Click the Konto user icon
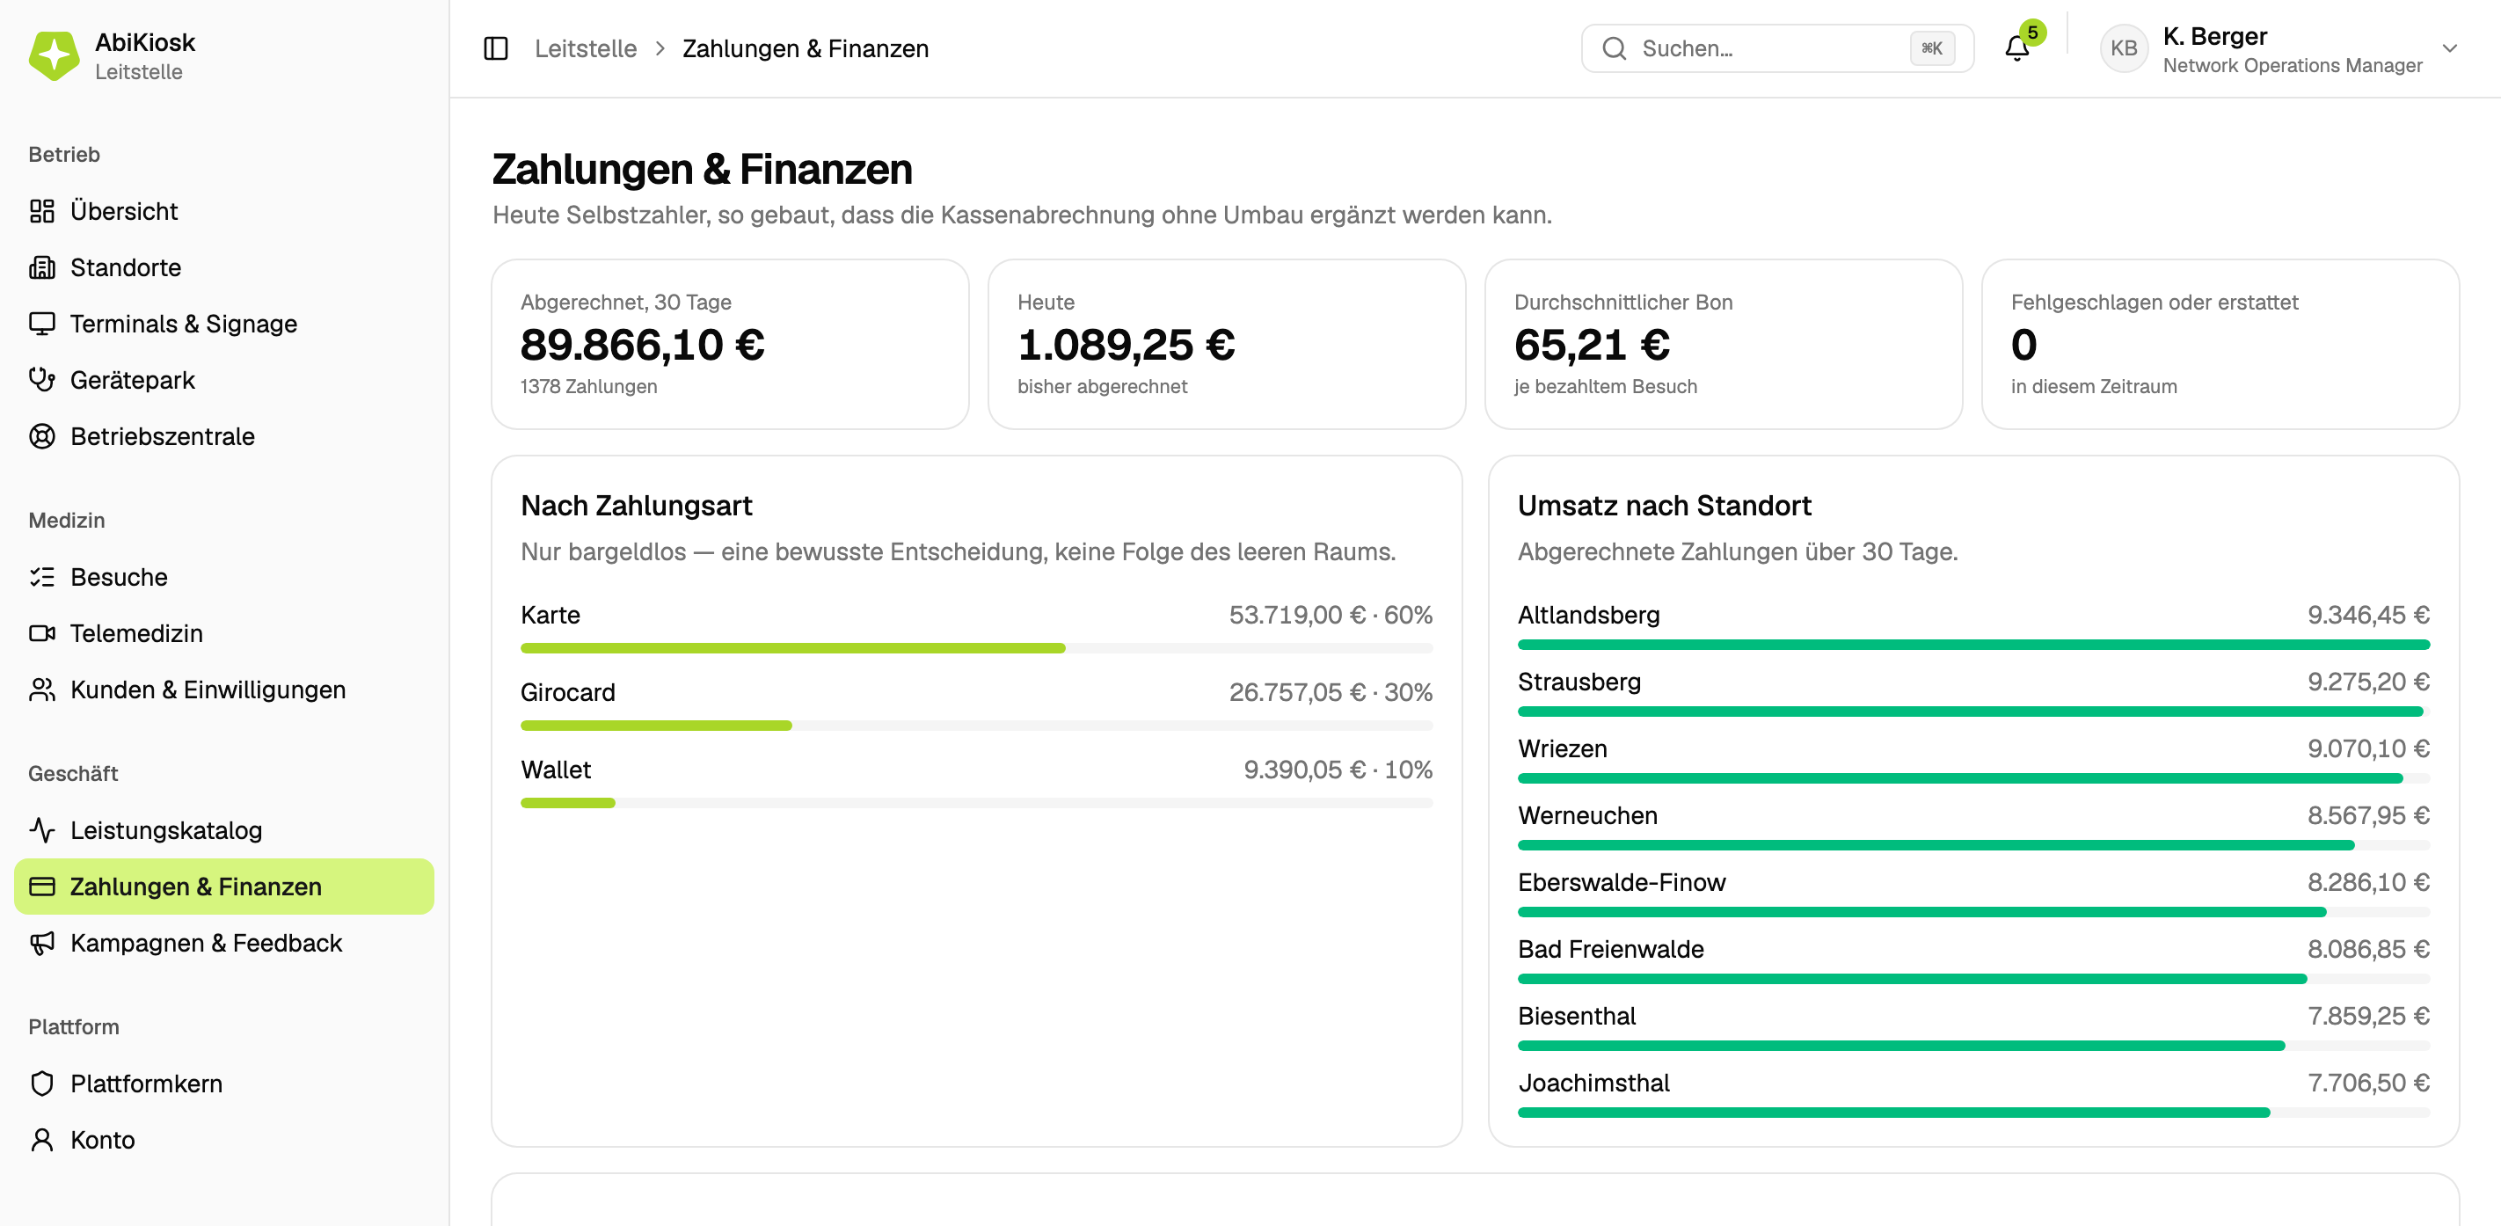Image resolution: width=2501 pixels, height=1226 pixels. pyautogui.click(x=41, y=1140)
